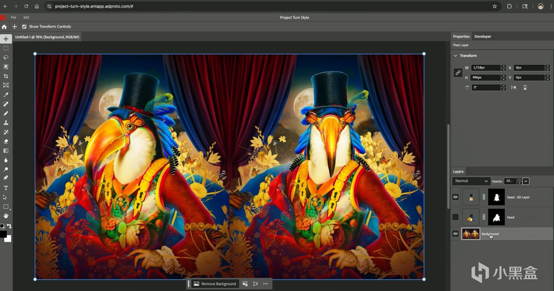
Task: Flip layer vertically in Transform panel
Action: click(x=525, y=87)
